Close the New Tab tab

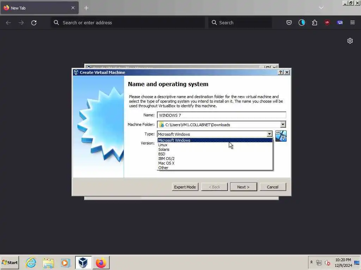[x=73, y=8]
